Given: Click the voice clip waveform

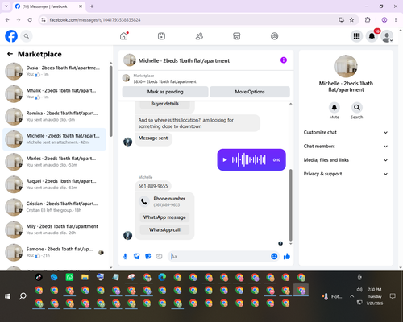Looking at the screenshot, I should tap(249, 160).
